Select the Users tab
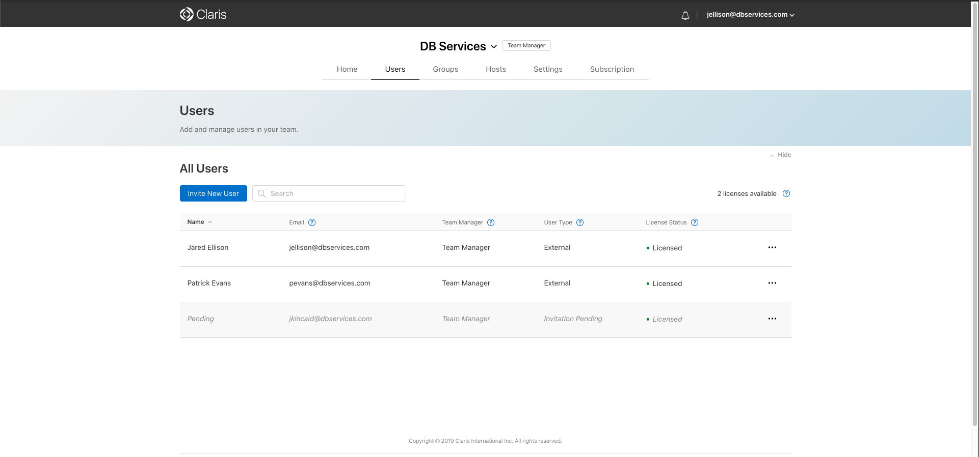 coord(395,69)
